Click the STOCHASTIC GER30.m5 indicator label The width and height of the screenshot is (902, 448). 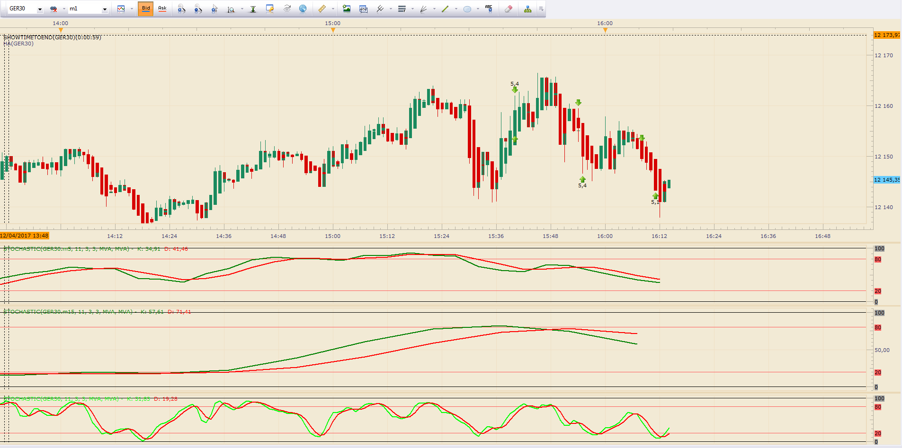[66, 249]
